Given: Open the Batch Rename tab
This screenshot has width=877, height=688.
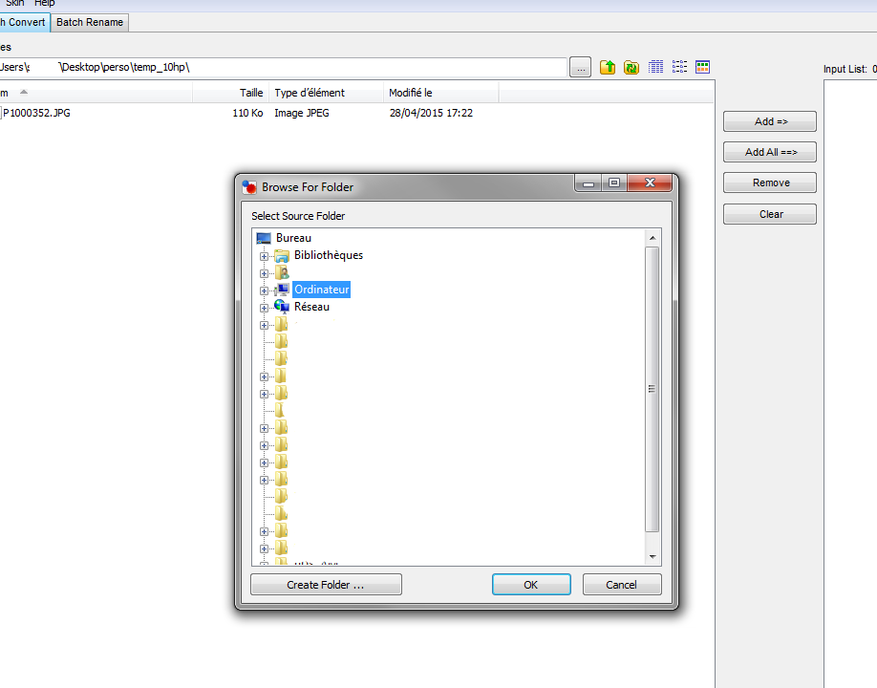Looking at the screenshot, I should pyautogui.click(x=90, y=22).
